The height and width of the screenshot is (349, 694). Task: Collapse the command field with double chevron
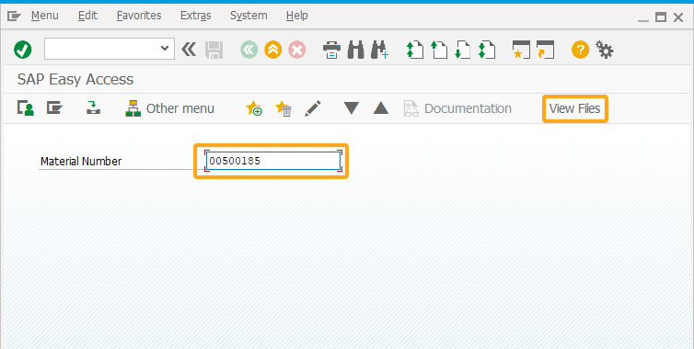189,49
